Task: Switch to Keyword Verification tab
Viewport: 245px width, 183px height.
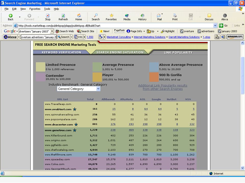Action: click(62, 52)
